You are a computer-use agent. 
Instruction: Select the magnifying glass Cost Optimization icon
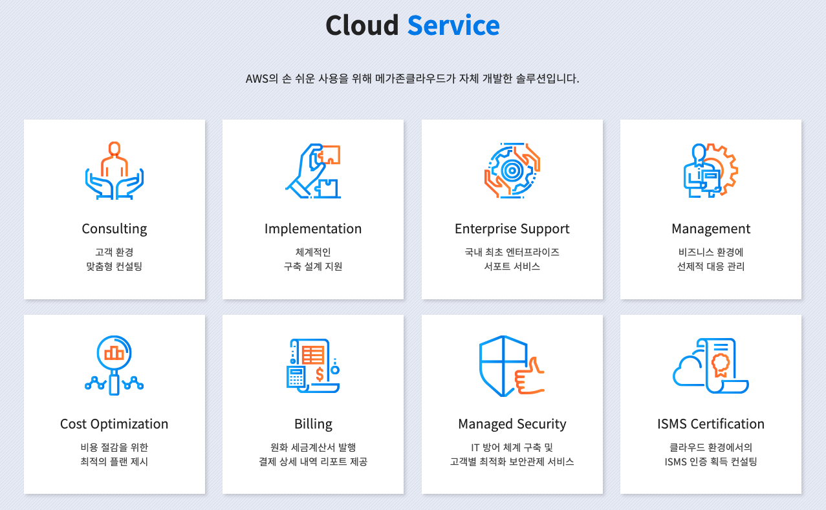coord(114,364)
